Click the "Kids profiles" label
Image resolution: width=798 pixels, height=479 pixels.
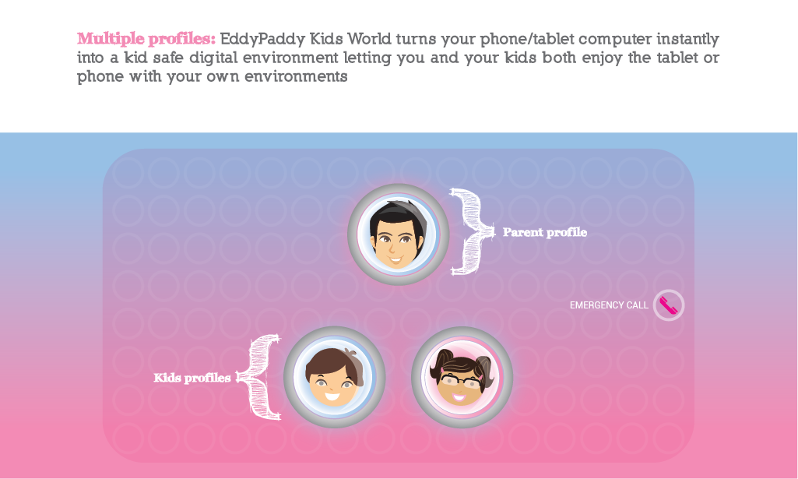(192, 378)
